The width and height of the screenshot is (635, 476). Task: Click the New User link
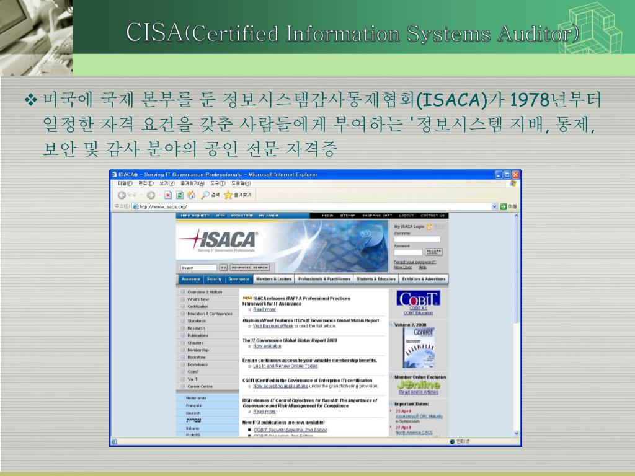pos(402,267)
